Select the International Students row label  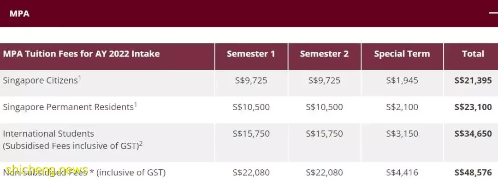48,134
